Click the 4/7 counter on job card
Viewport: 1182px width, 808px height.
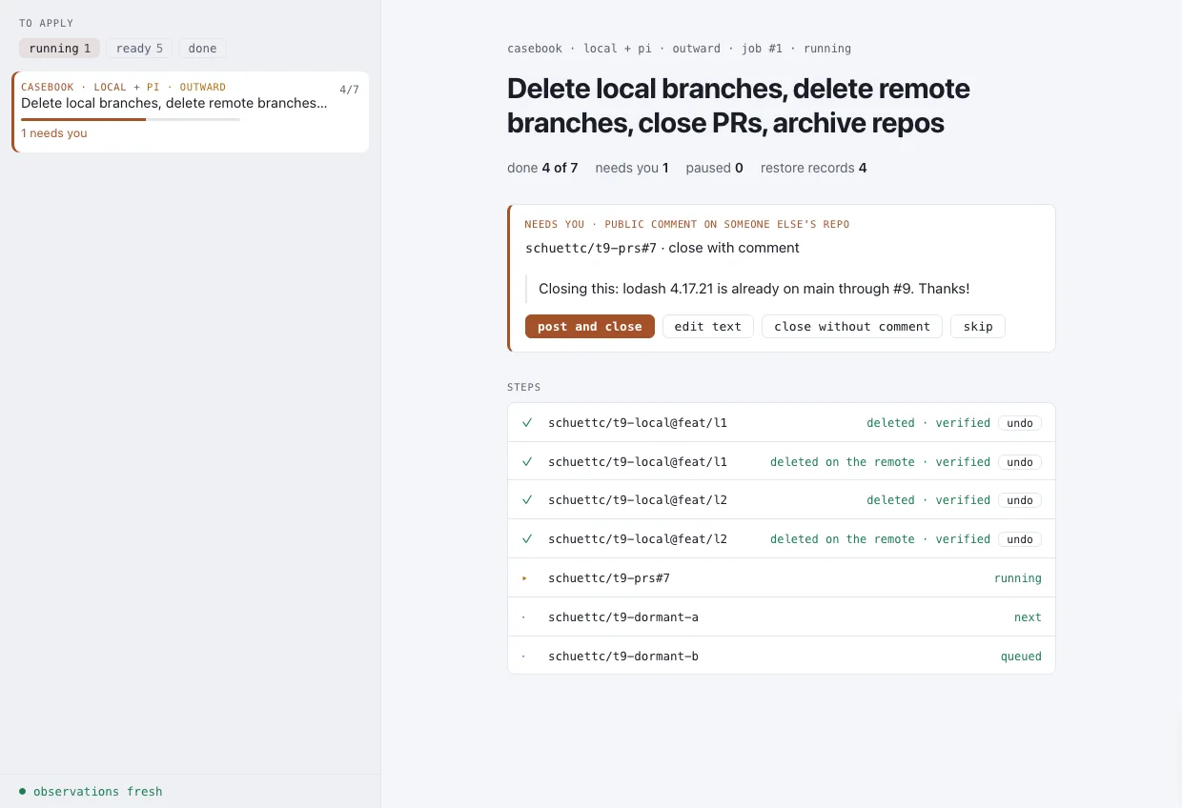349,91
